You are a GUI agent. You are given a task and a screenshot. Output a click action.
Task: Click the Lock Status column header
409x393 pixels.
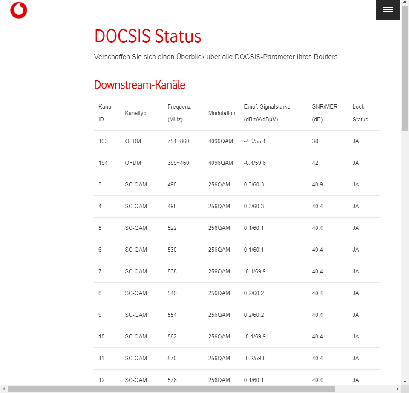tap(360, 113)
